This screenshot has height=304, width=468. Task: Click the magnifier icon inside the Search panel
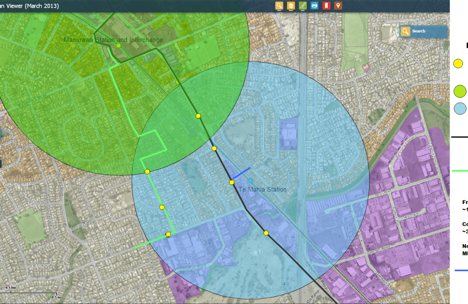pyautogui.click(x=405, y=31)
